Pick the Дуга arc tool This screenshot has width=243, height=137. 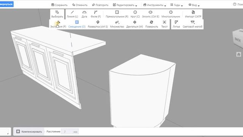(84, 14)
